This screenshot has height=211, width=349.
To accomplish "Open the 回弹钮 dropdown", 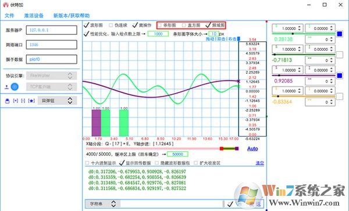I will click(x=57, y=101).
